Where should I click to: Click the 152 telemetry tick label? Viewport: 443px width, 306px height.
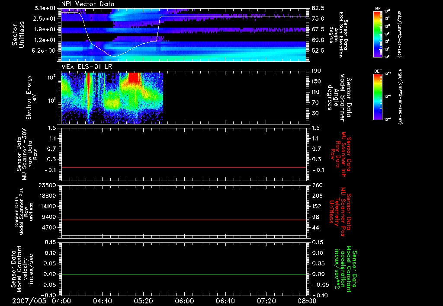[316, 206]
